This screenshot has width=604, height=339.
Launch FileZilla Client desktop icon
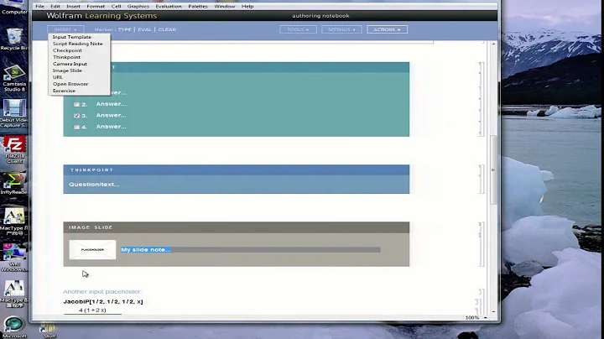click(14, 149)
